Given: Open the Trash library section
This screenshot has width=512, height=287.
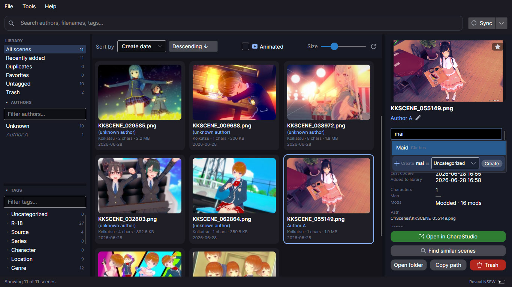Looking at the screenshot, I should [45, 92].
